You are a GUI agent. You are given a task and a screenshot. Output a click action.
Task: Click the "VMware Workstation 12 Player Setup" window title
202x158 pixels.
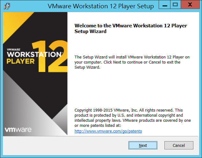pos(101,6)
